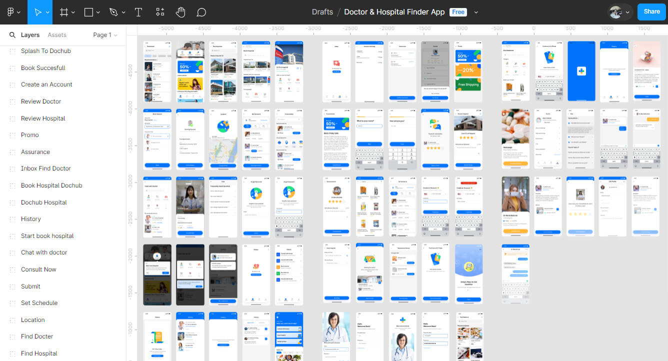
Task: Search layers with magnifier icon
Action: tap(12, 35)
